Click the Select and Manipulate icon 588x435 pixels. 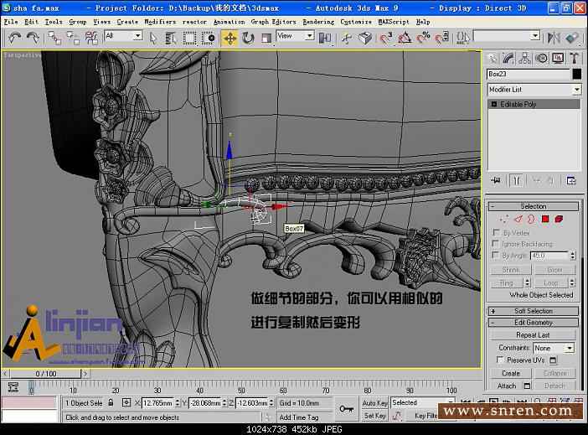coord(347,38)
